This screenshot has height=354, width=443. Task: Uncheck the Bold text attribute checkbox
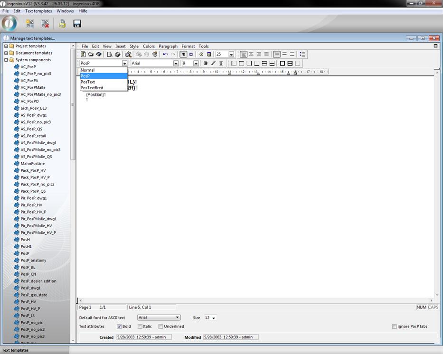click(119, 326)
